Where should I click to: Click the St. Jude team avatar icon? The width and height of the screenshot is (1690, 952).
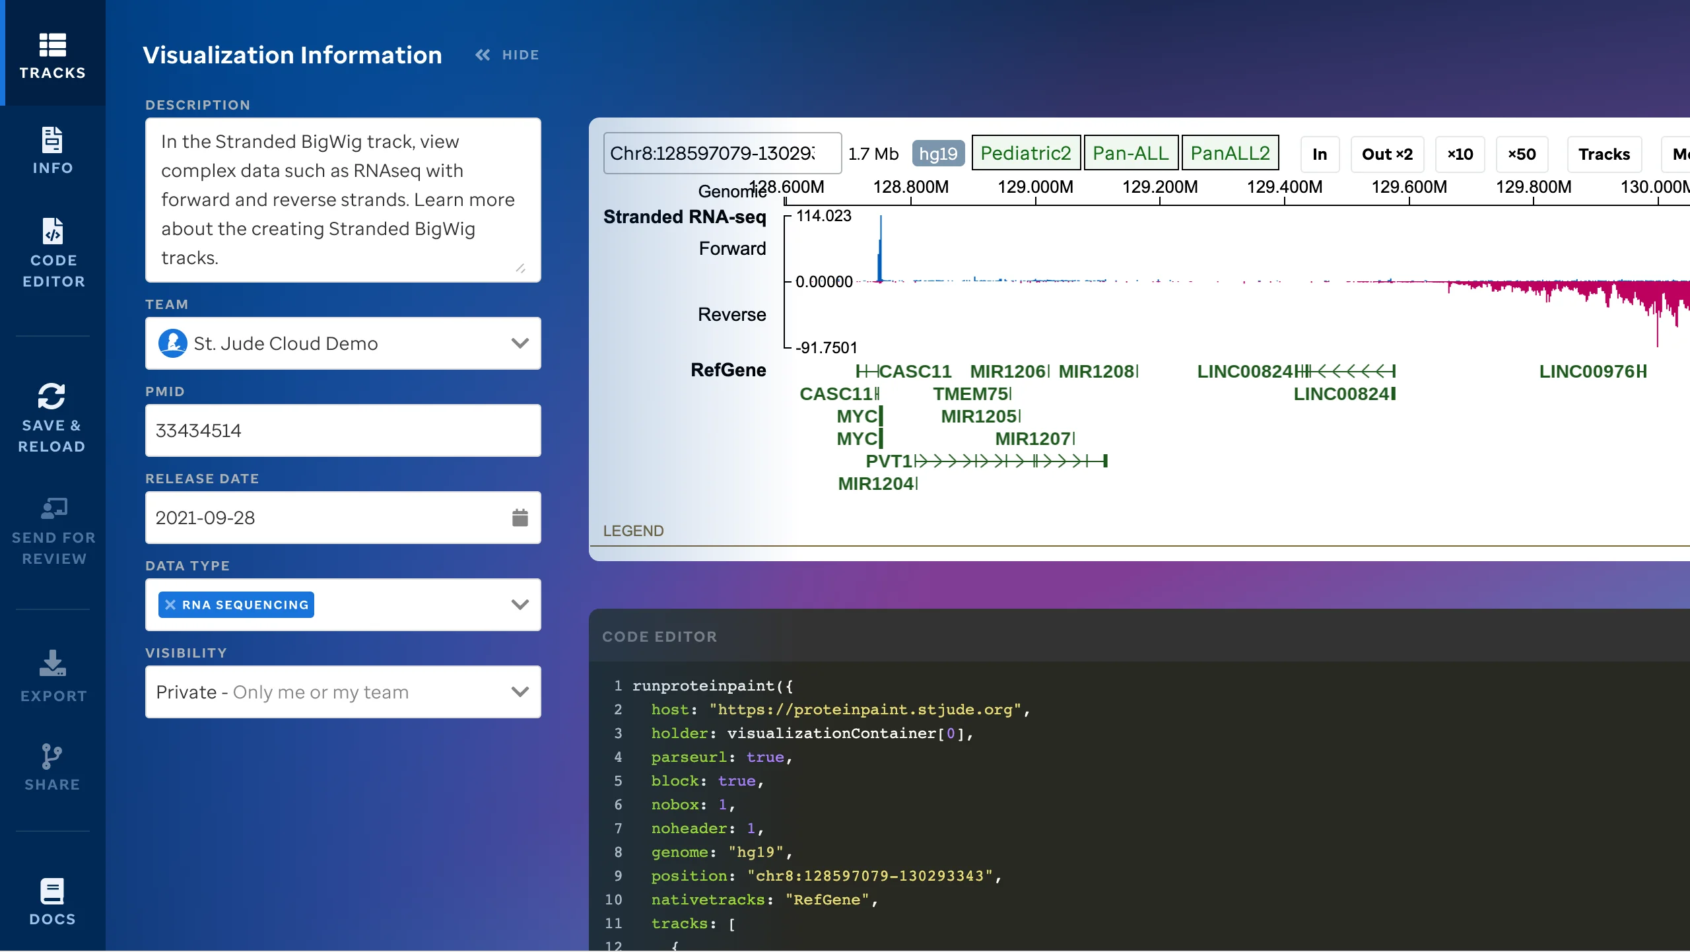pos(173,343)
